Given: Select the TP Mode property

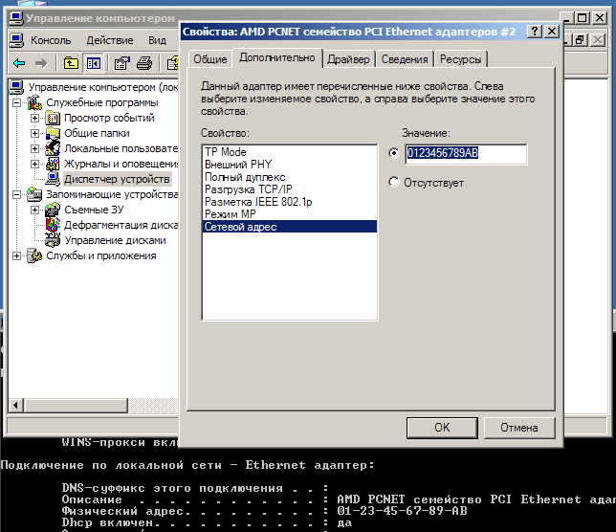Looking at the screenshot, I should click(290, 152).
